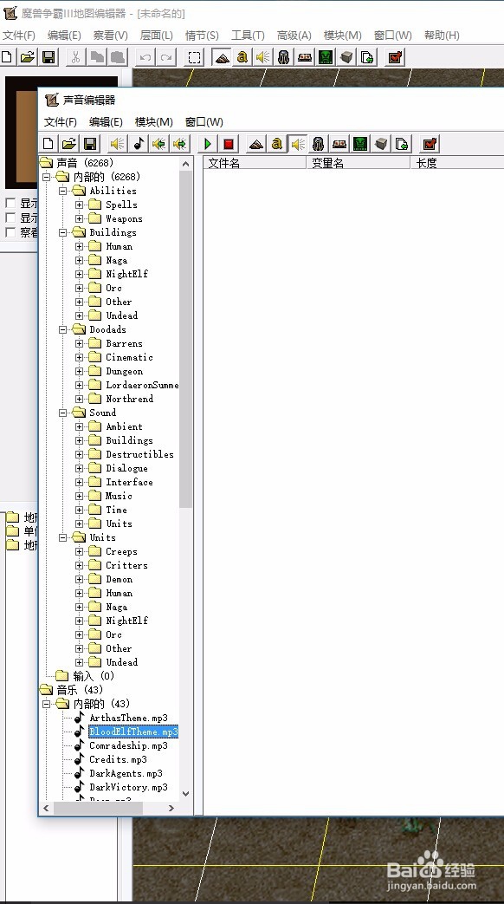Click Test Map icon in Sound Editor toolbar
This screenshot has width=504, height=904.
pos(430,144)
